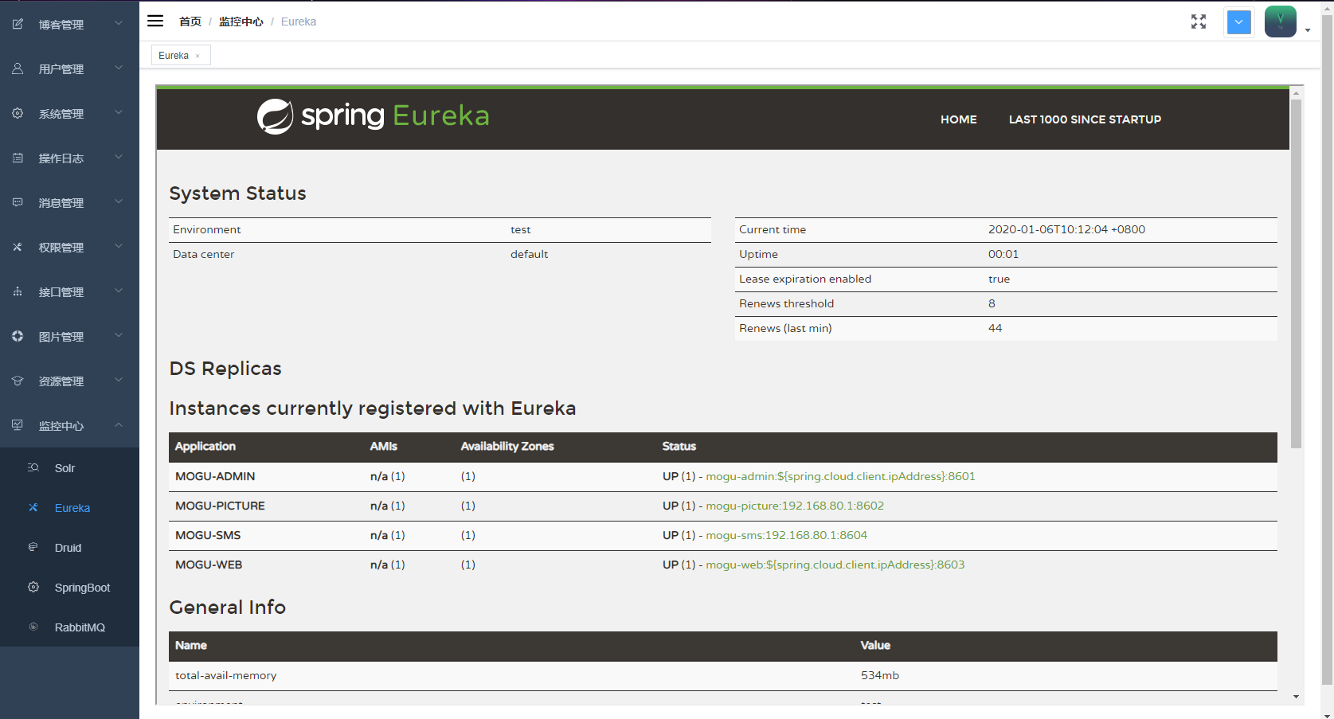
Task: Click the SpringBoot gear icon
Action: click(33, 588)
